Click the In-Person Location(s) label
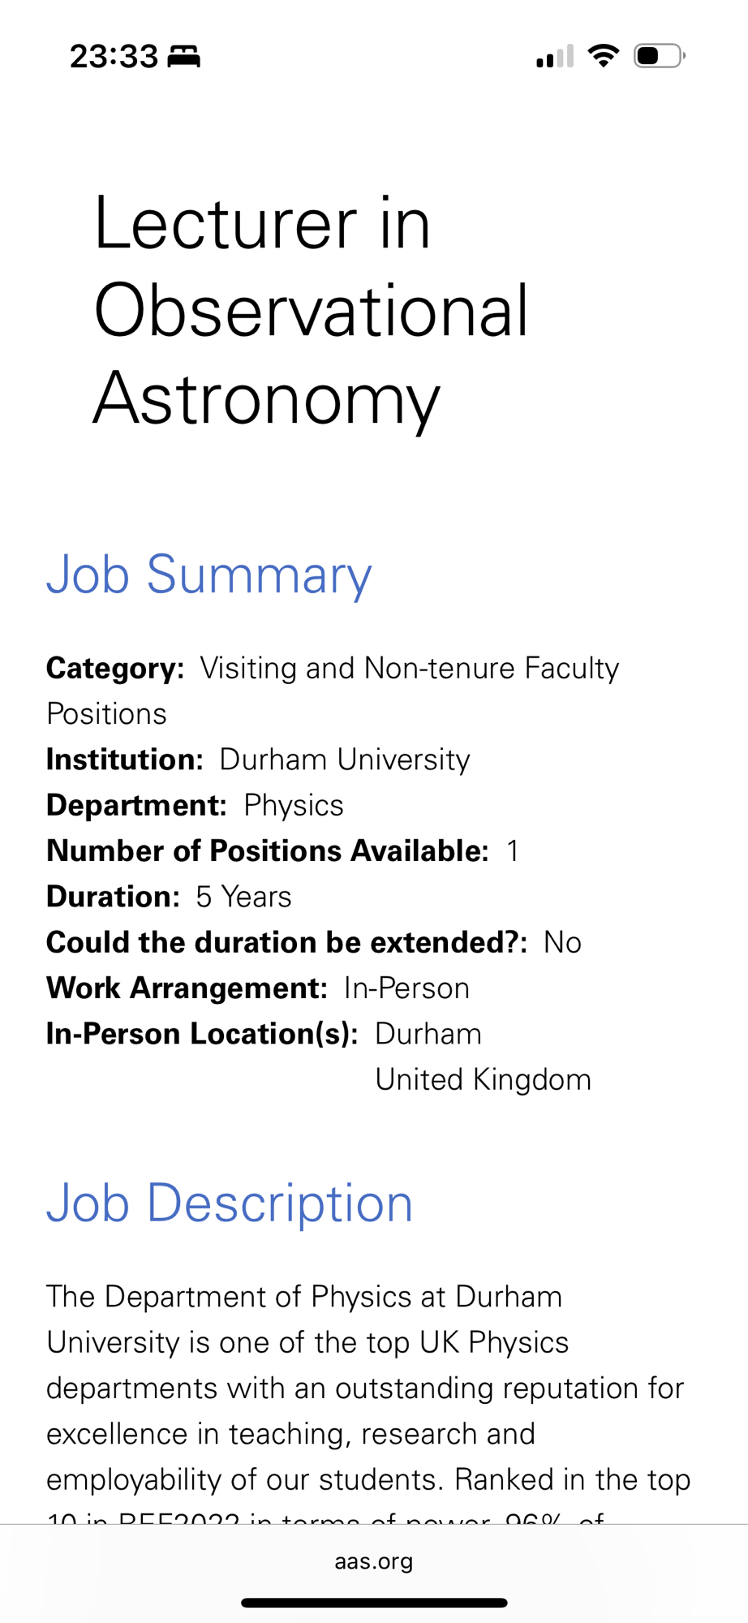 tap(202, 1034)
